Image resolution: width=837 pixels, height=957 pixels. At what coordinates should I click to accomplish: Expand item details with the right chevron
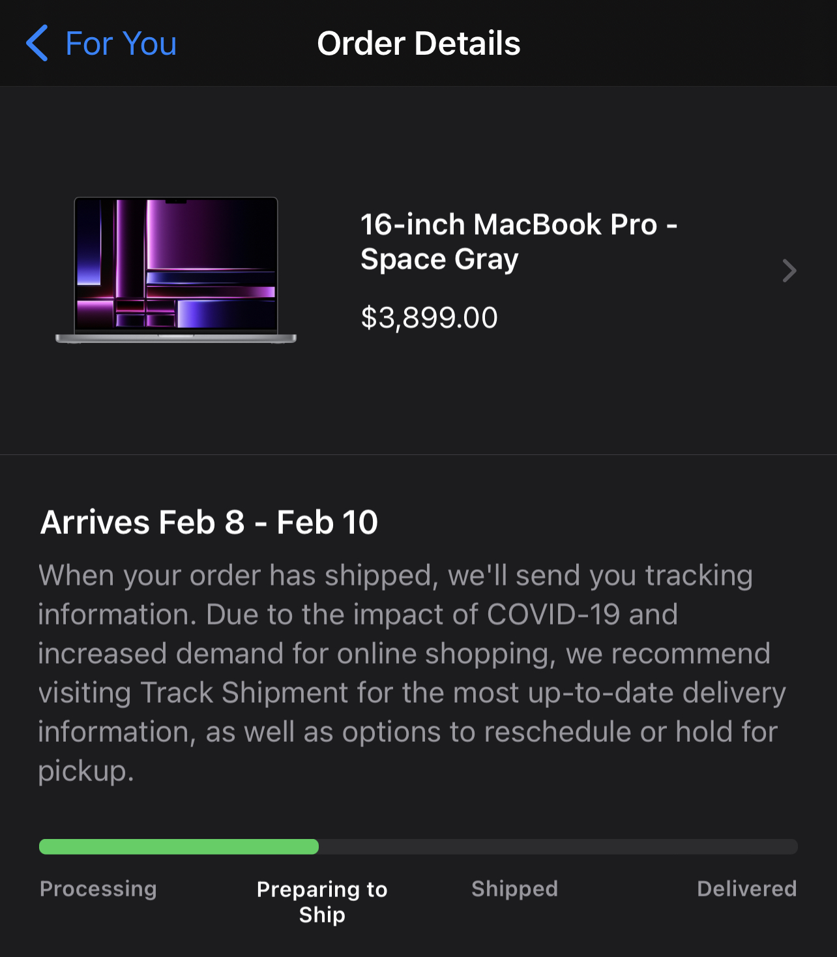tap(789, 271)
